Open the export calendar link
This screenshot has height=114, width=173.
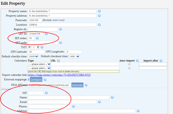59,75
